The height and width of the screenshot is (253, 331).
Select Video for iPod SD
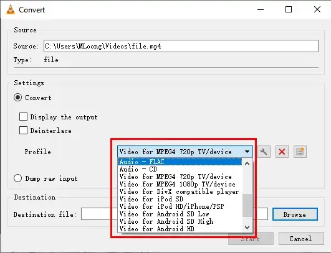(180, 199)
